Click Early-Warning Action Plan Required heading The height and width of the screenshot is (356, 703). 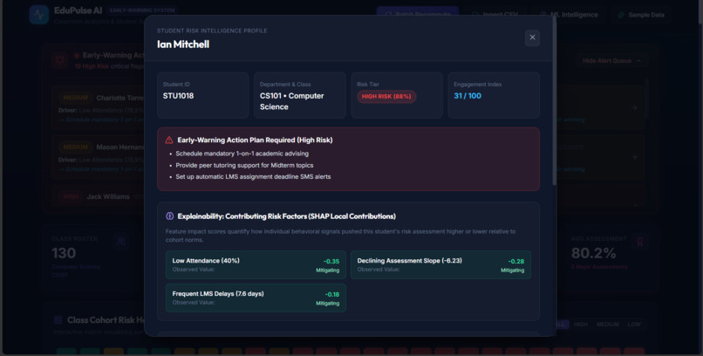click(x=255, y=140)
